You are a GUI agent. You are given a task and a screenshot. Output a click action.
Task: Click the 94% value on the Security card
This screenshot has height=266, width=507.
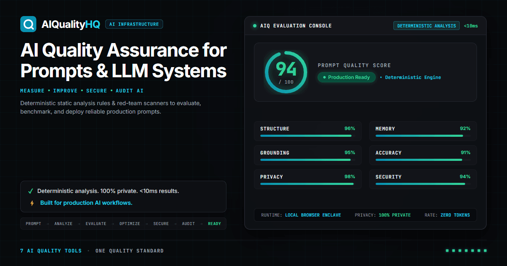tap(465, 177)
